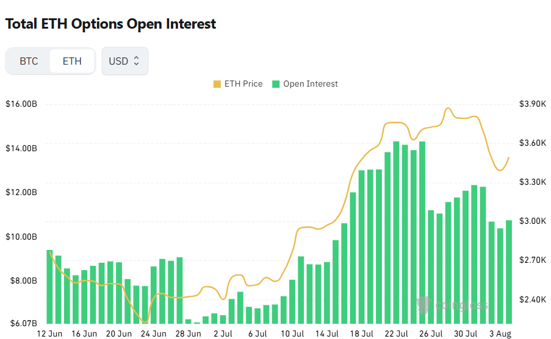Click the yellow ETH Price legend swatch

(217, 84)
